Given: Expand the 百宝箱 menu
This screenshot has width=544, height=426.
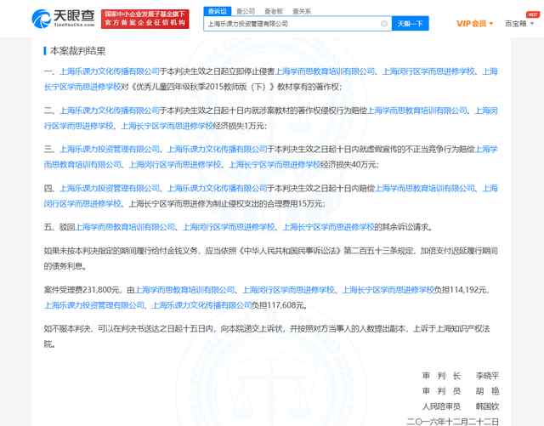Looking at the screenshot, I should pyautogui.click(x=516, y=24).
